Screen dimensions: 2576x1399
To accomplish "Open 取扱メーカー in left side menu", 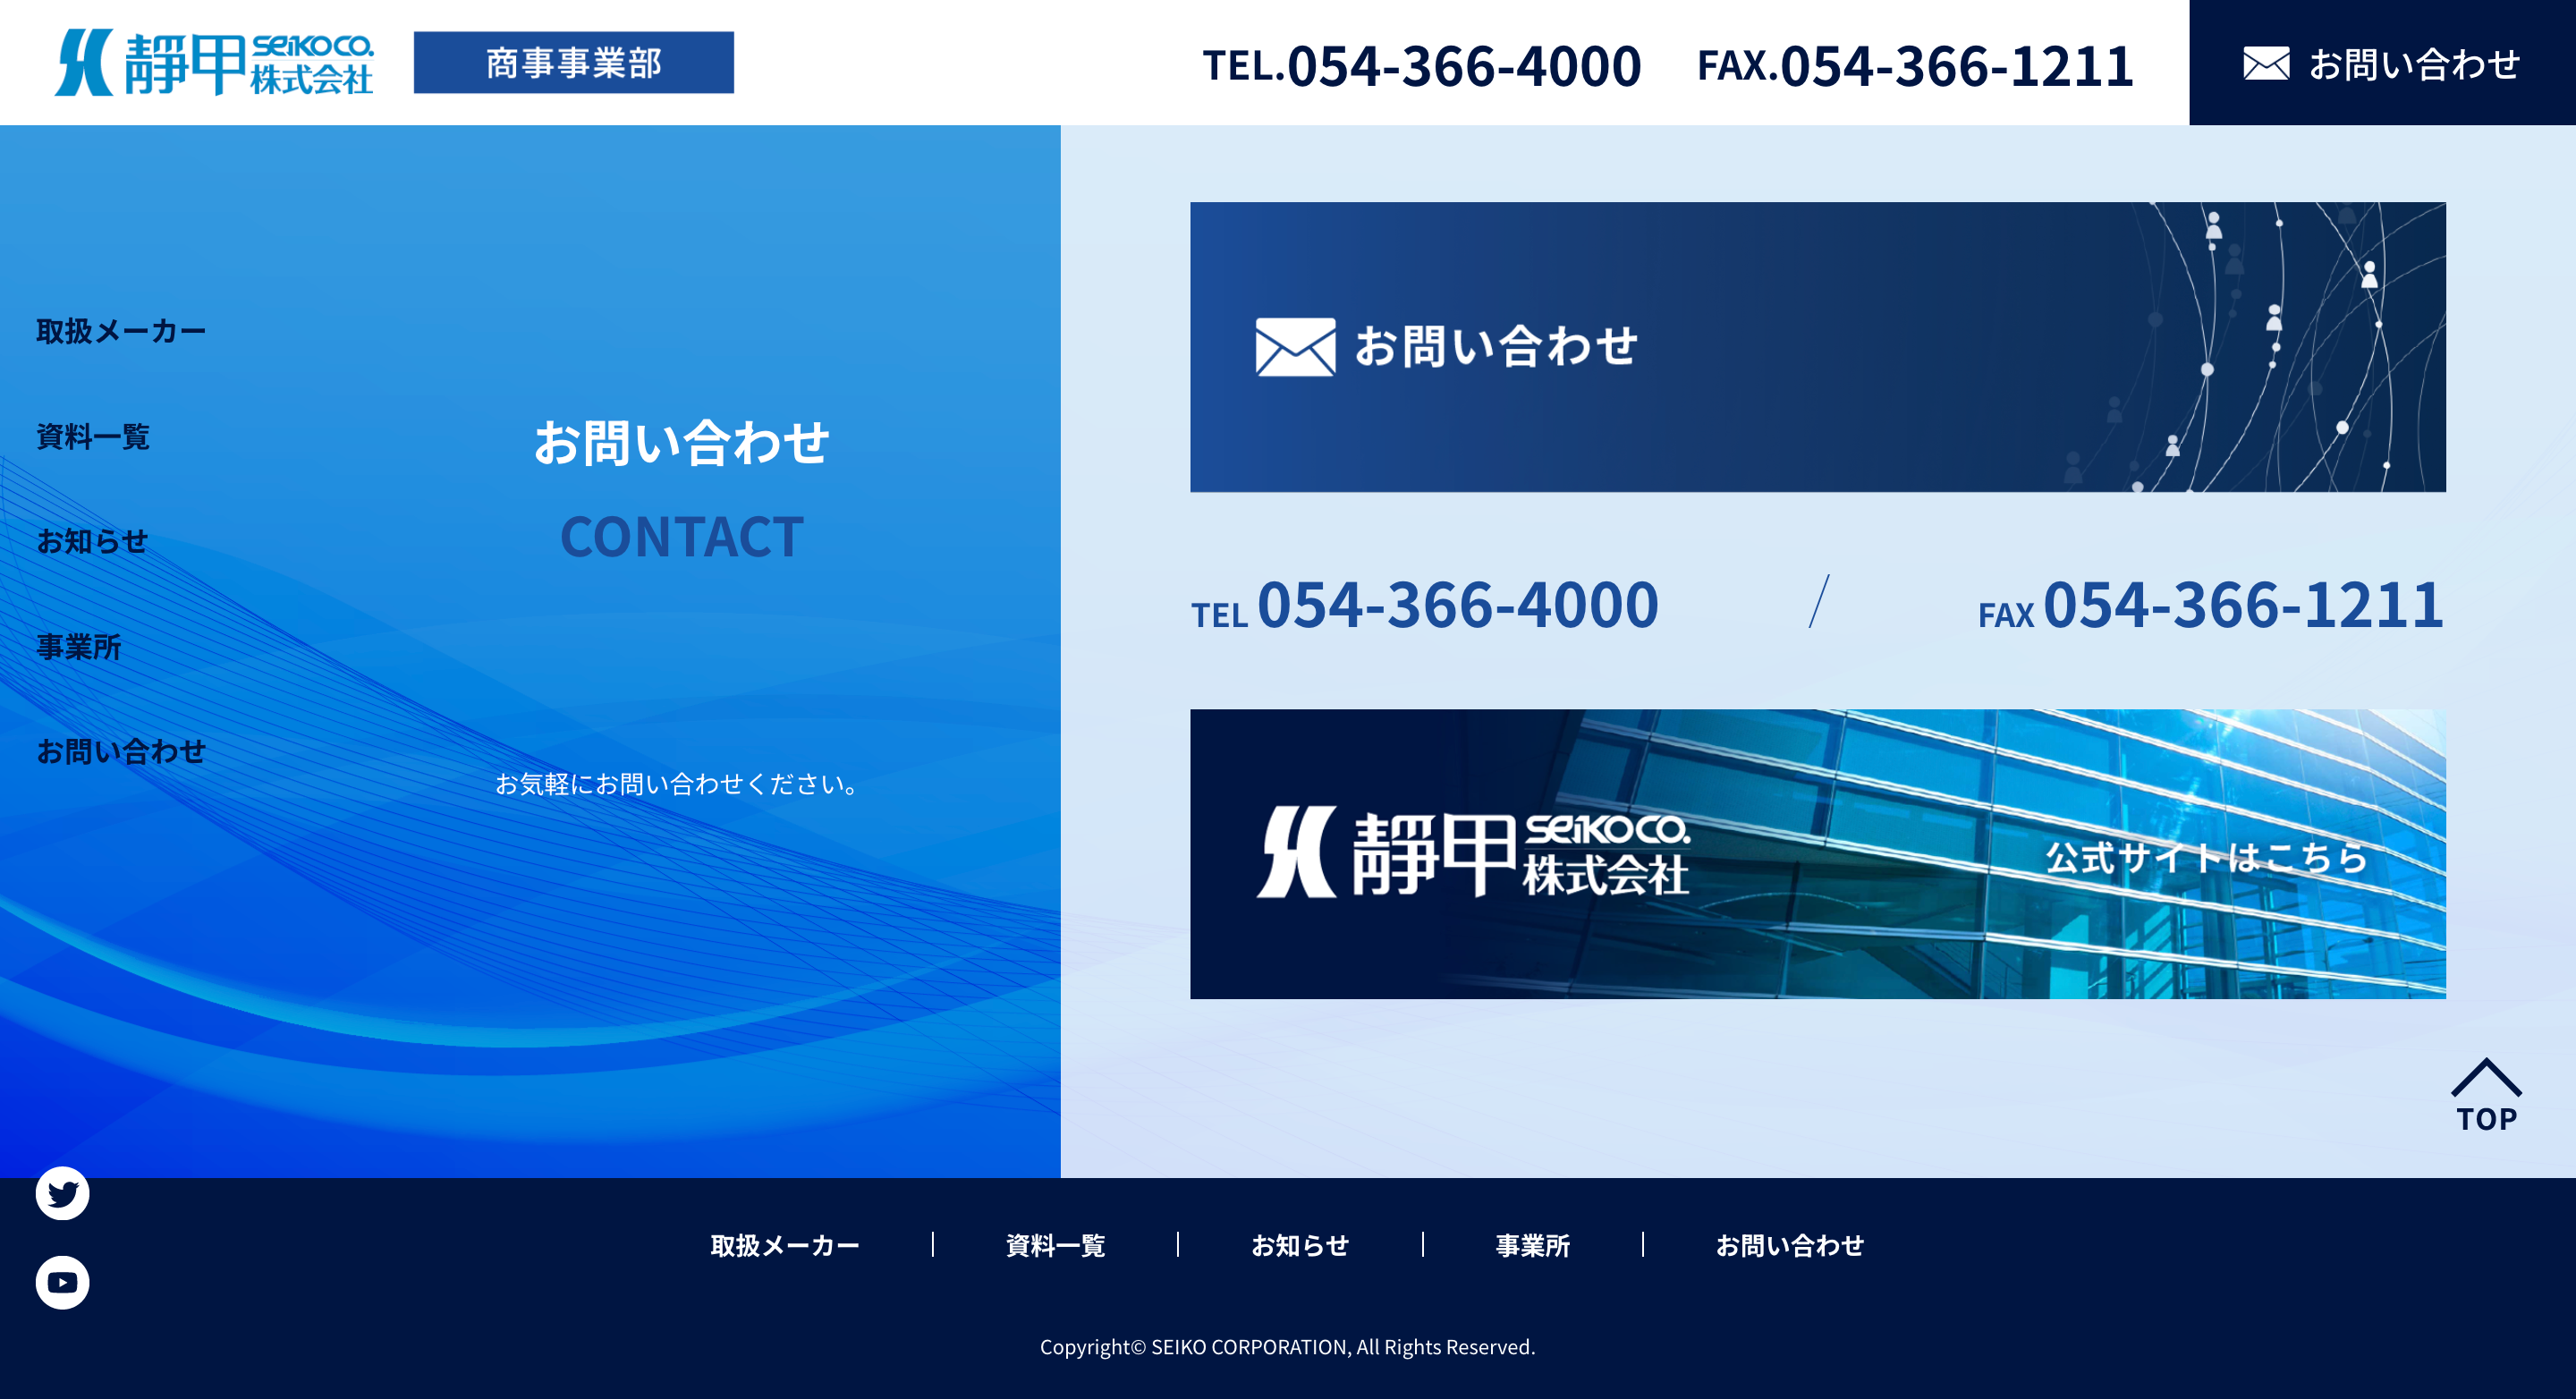I will [121, 331].
